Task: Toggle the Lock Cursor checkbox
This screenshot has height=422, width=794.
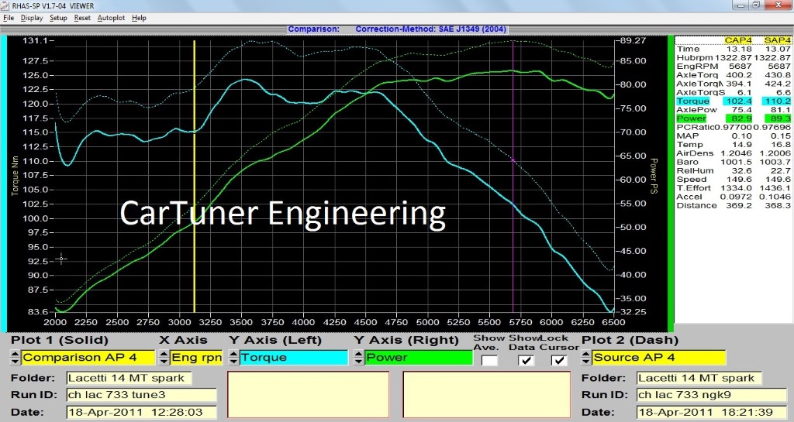Action: tap(558, 360)
